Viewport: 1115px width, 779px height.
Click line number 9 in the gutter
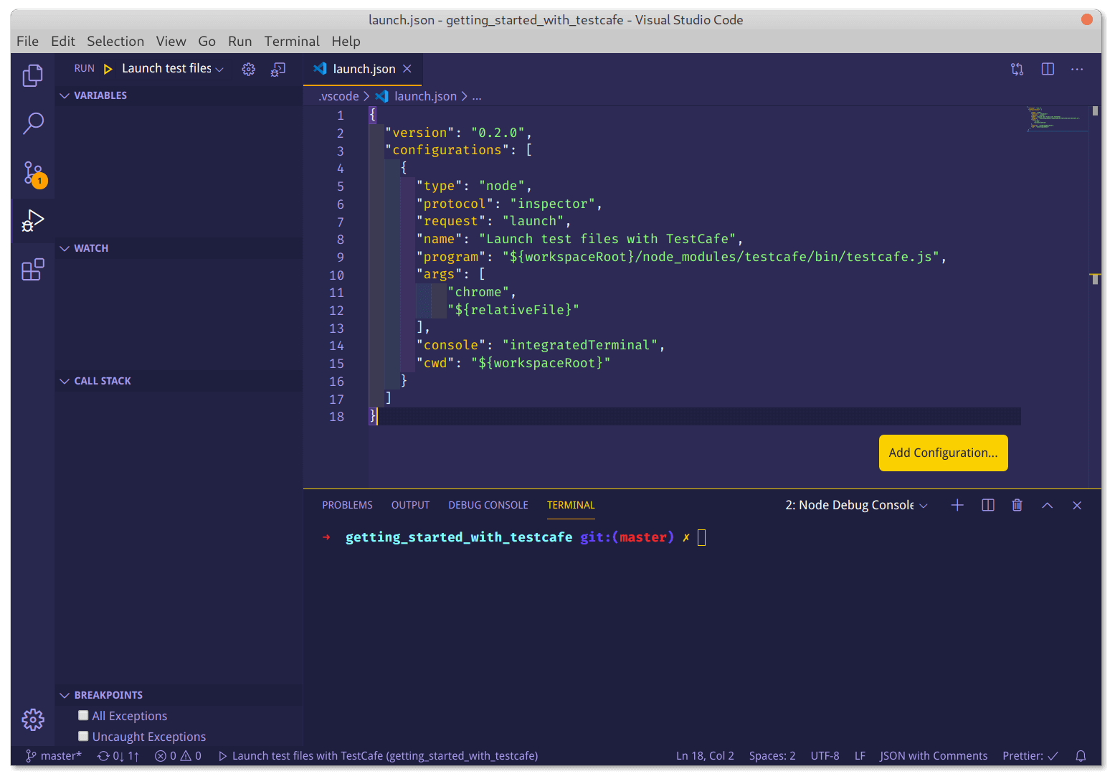pyautogui.click(x=340, y=257)
